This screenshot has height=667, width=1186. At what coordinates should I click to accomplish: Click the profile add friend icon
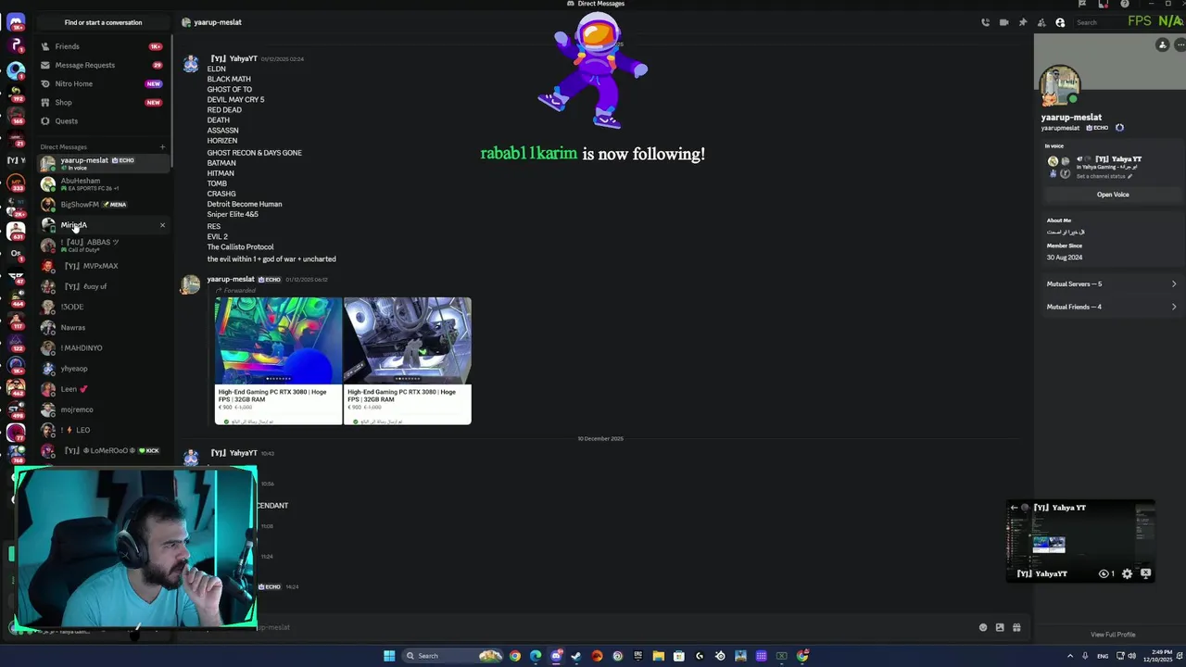click(x=1162, y=44)
